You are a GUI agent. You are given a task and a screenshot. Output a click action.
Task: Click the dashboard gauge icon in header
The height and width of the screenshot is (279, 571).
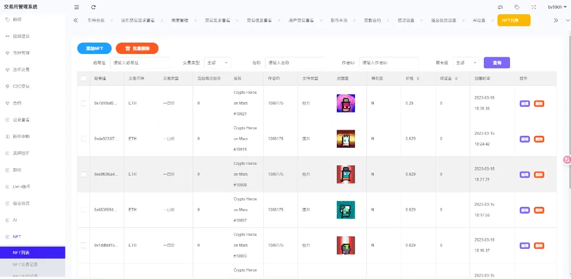(x=500, y=7)
